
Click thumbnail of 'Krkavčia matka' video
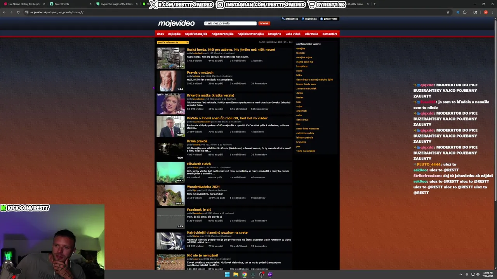[x=170, y=103]
